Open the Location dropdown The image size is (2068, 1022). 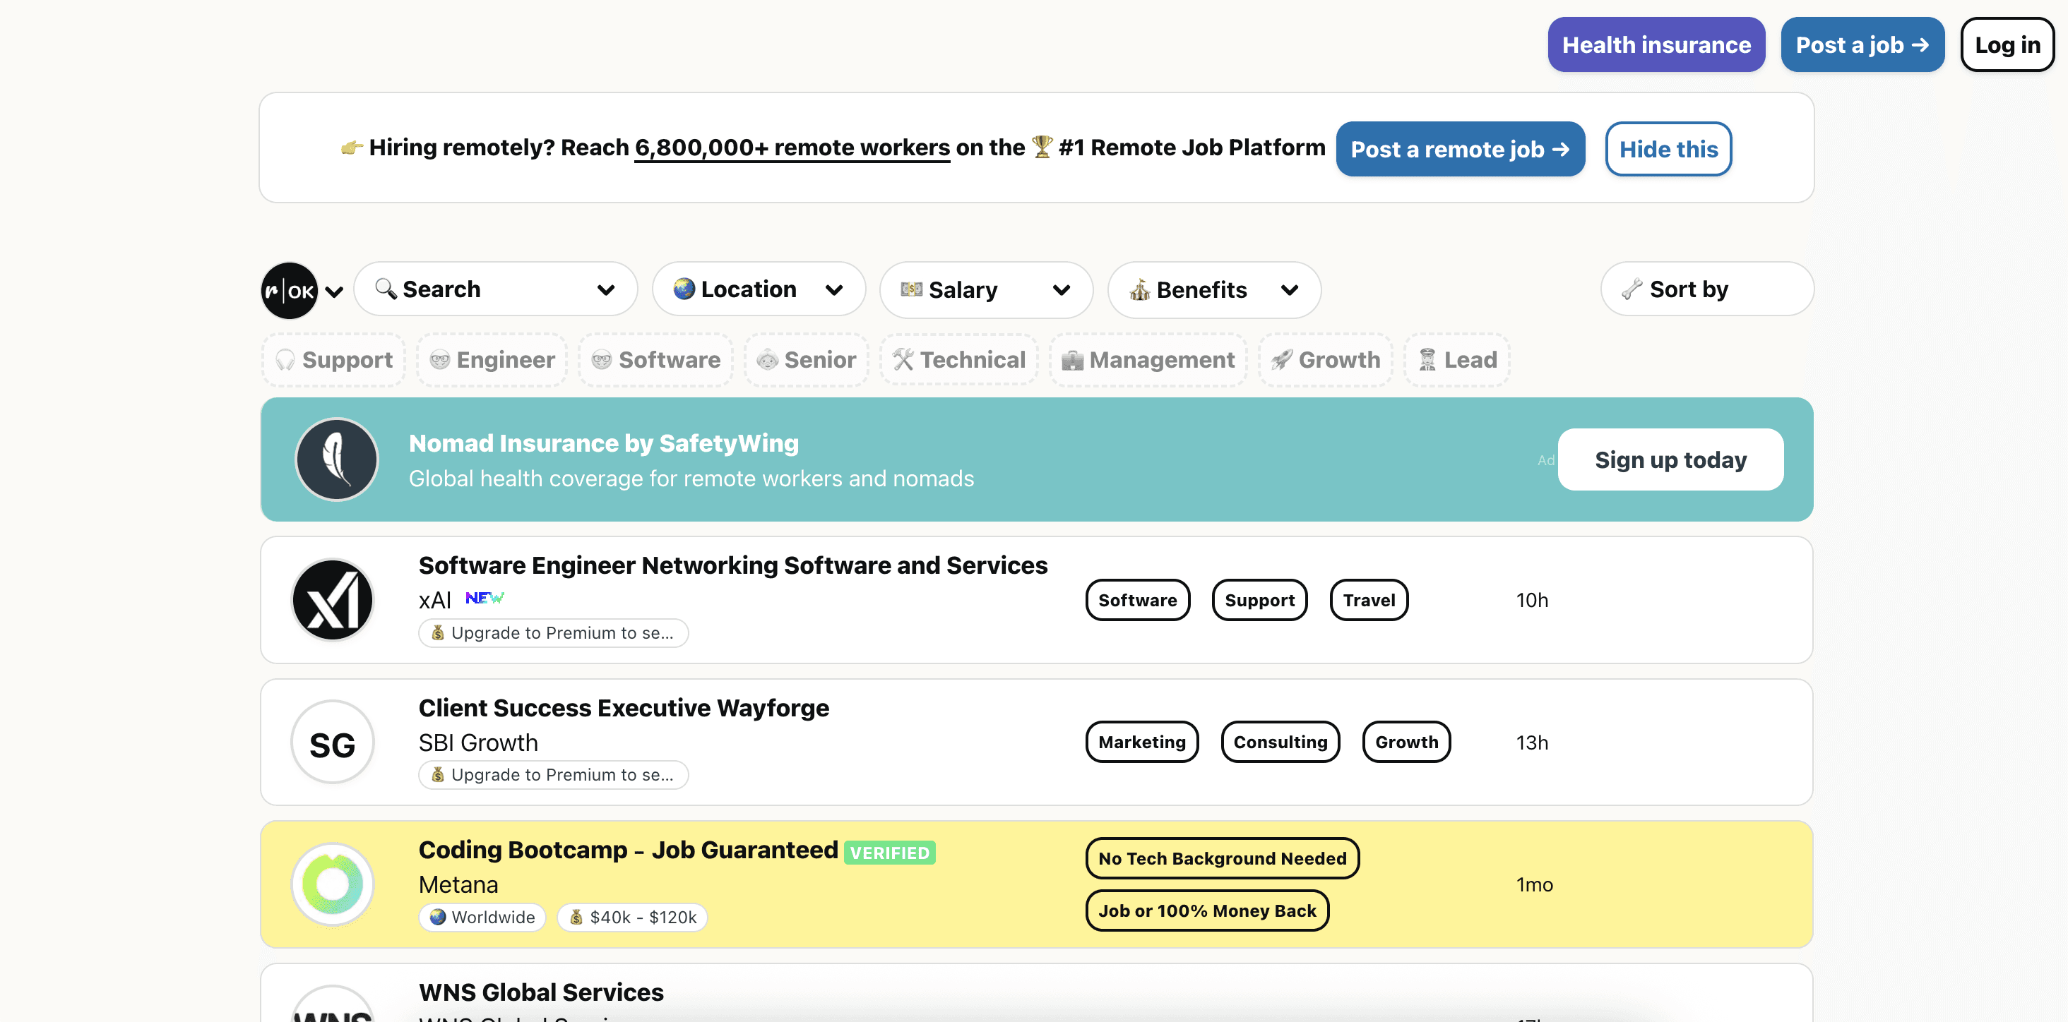[x=758, y=289]
